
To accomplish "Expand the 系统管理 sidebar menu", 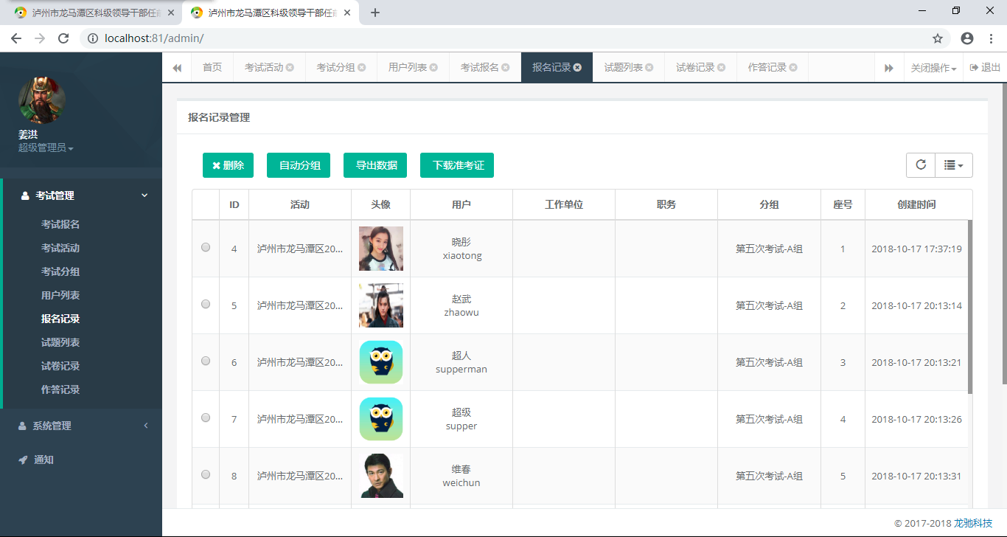I will [x=81, y=426].
